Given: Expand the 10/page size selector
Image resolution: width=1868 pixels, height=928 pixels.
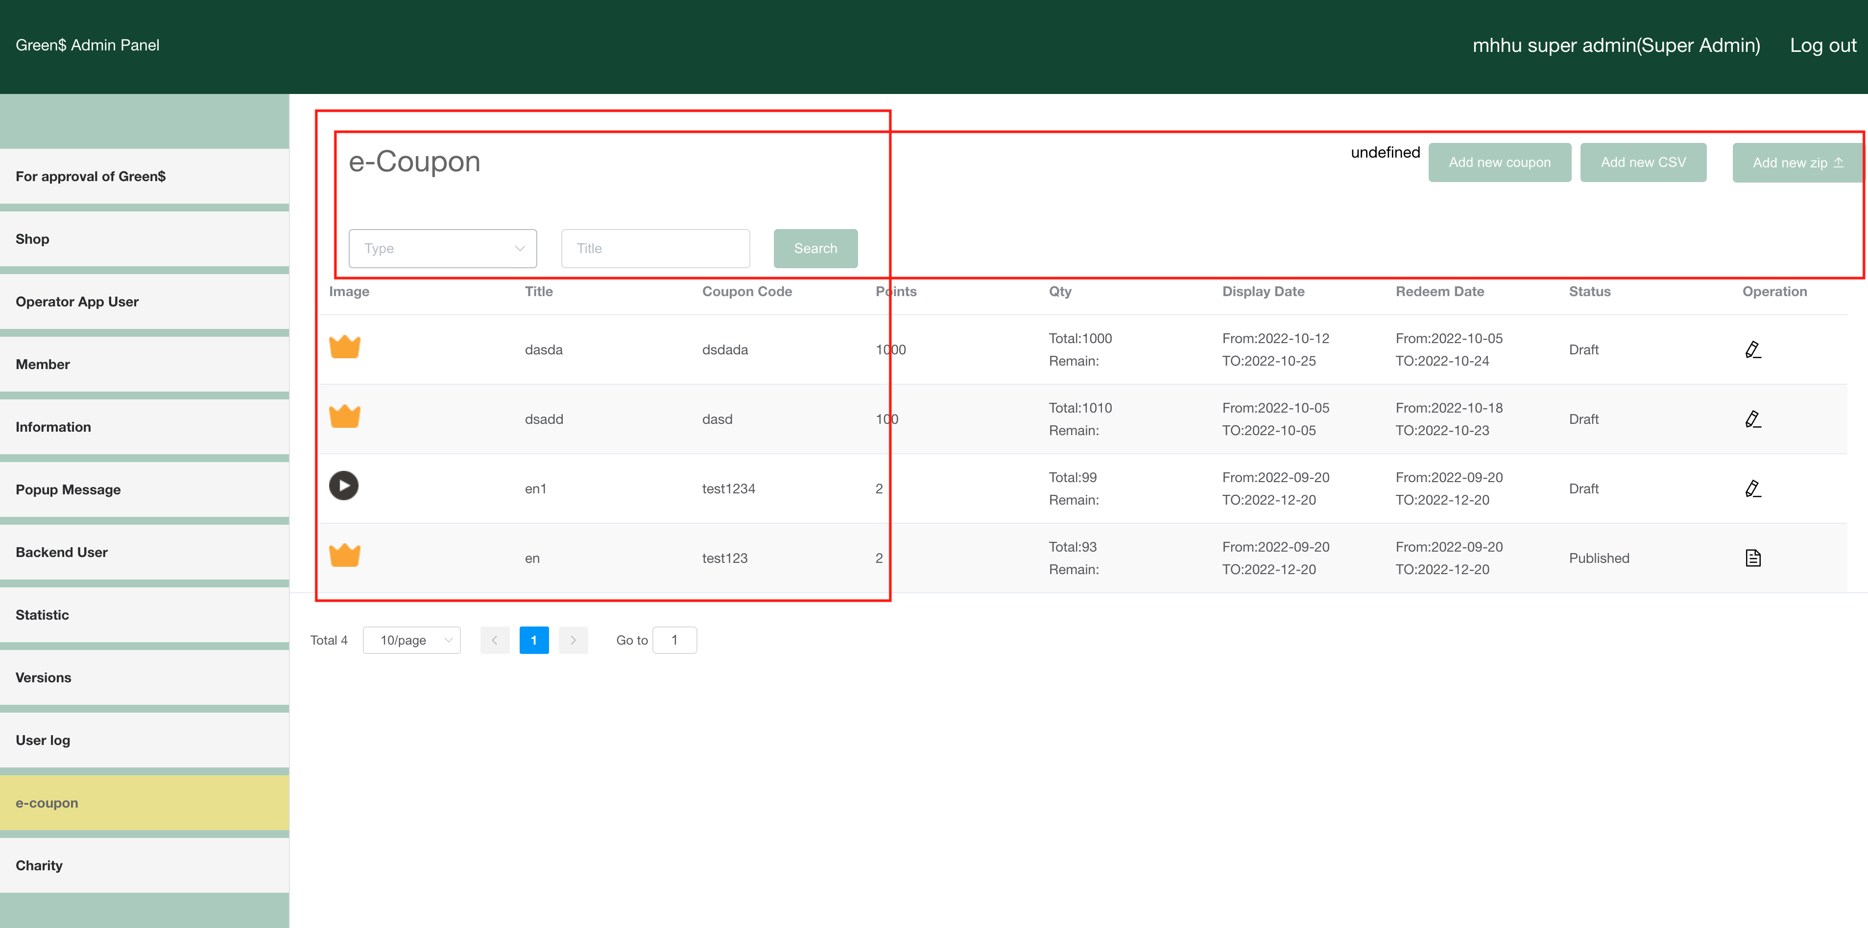Looking at the screenshot, I should click(x=411, y=640).
